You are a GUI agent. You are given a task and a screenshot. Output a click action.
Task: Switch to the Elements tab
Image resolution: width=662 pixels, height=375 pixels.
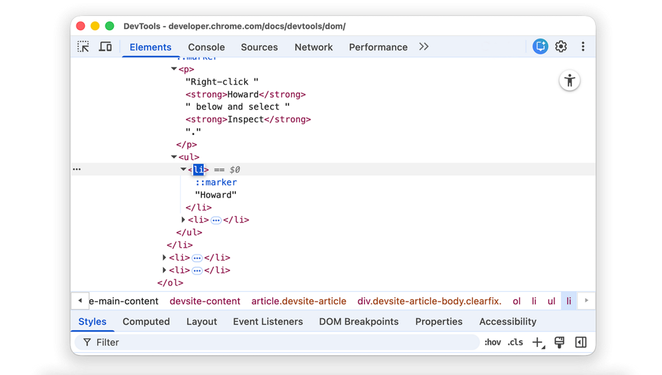point(150,47)
